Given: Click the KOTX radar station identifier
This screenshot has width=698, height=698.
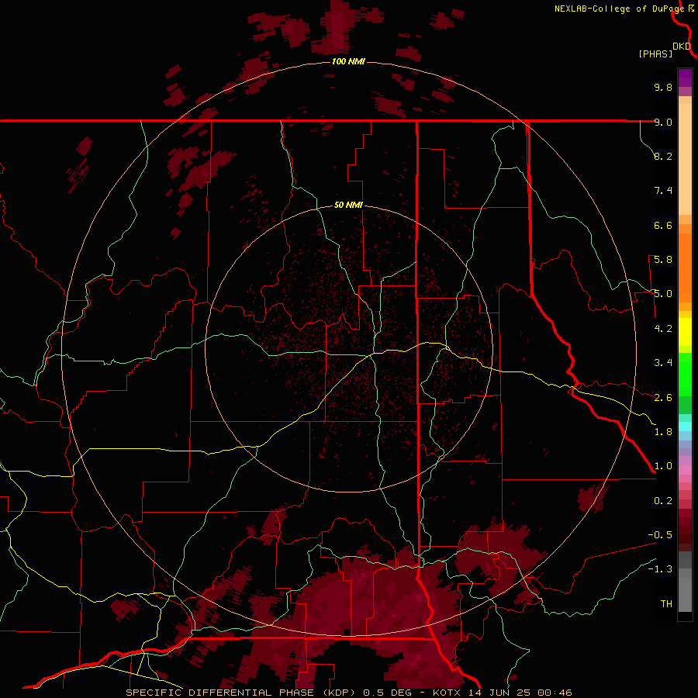Looking at the screenshot, I should point(447,693).
